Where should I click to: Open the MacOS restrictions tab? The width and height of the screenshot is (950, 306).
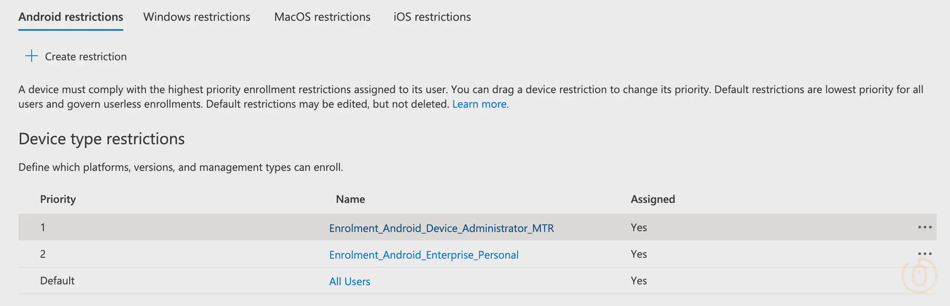[322, 17]
